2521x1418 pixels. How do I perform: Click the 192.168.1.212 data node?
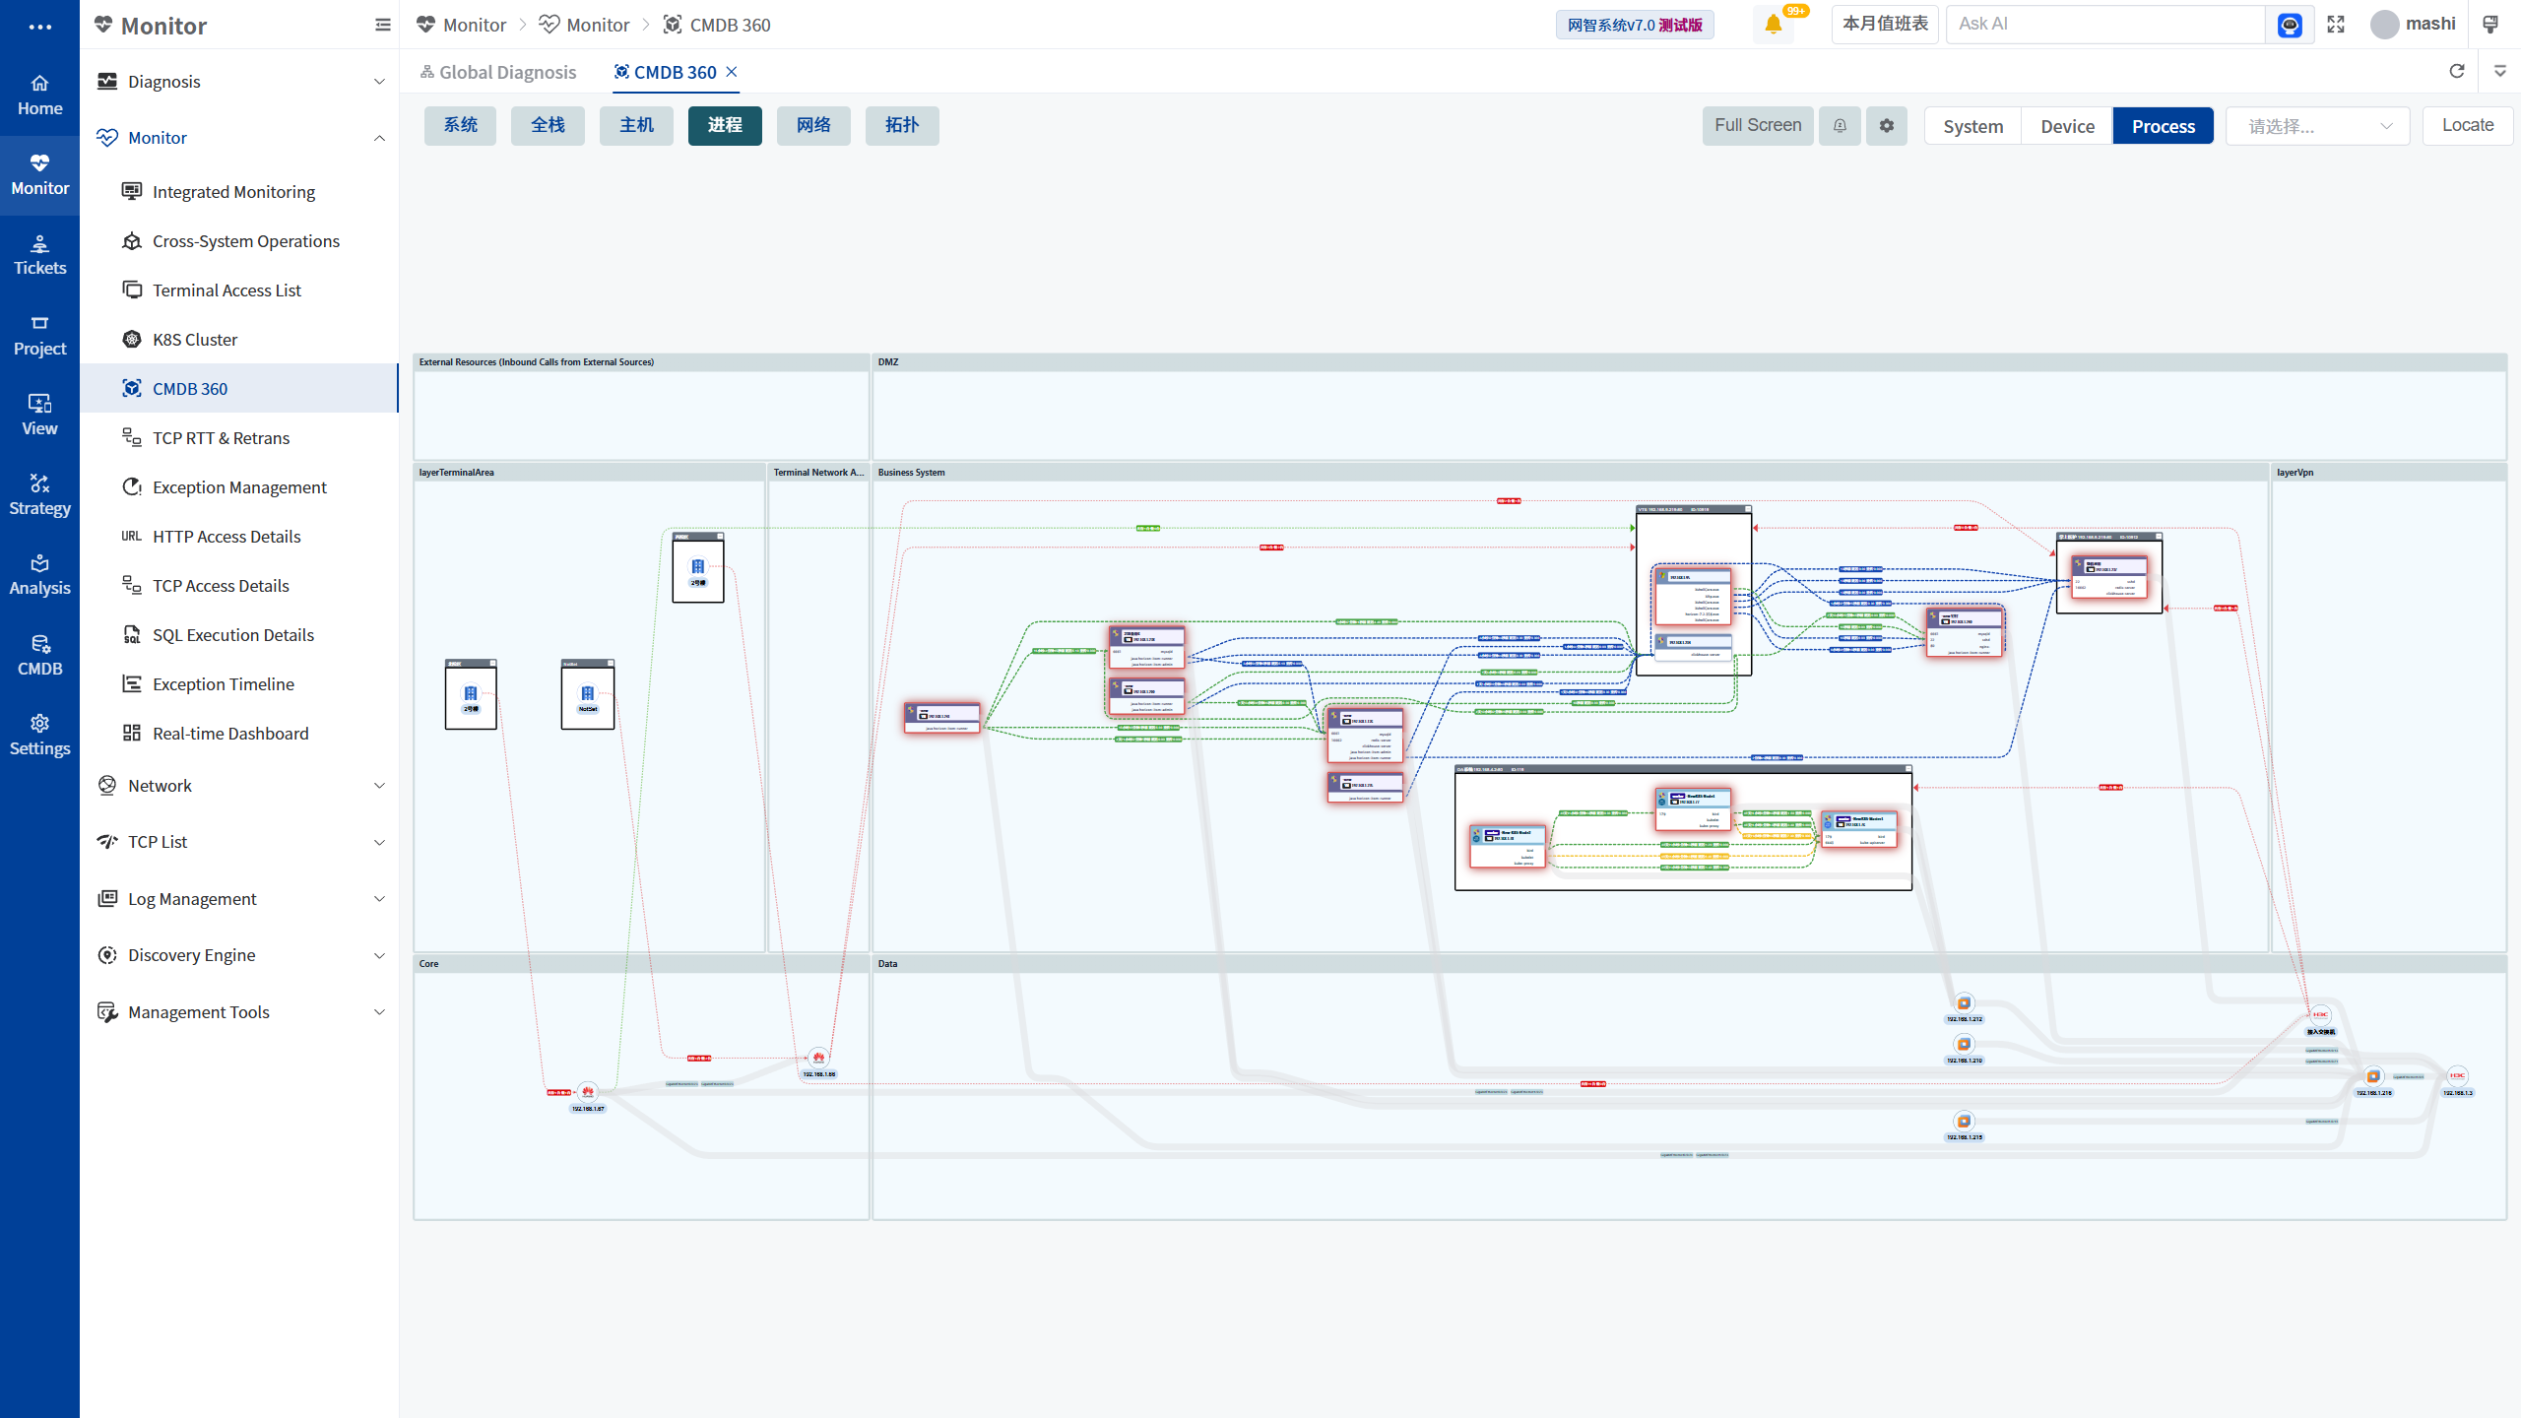click(1964, 1003)
